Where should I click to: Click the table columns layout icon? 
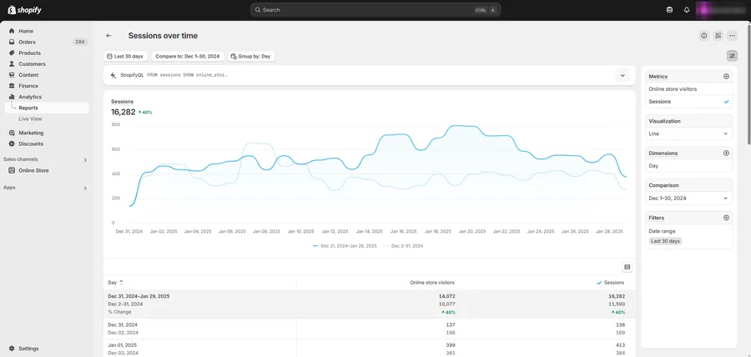[628, 267]
